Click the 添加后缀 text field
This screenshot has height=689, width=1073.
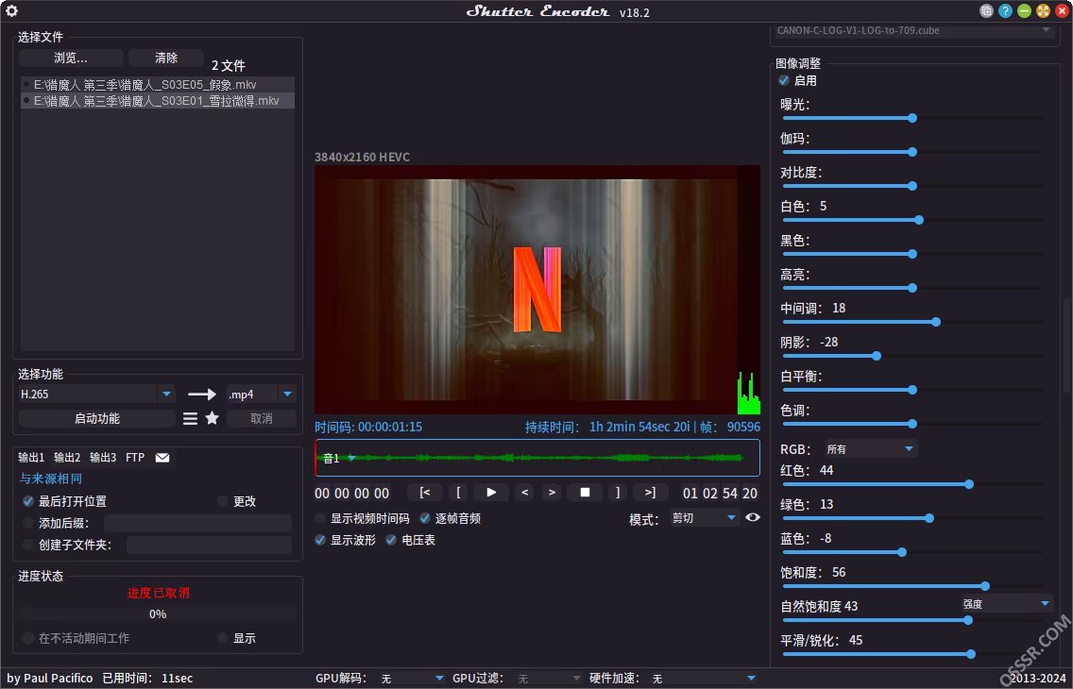pos(197,523)
